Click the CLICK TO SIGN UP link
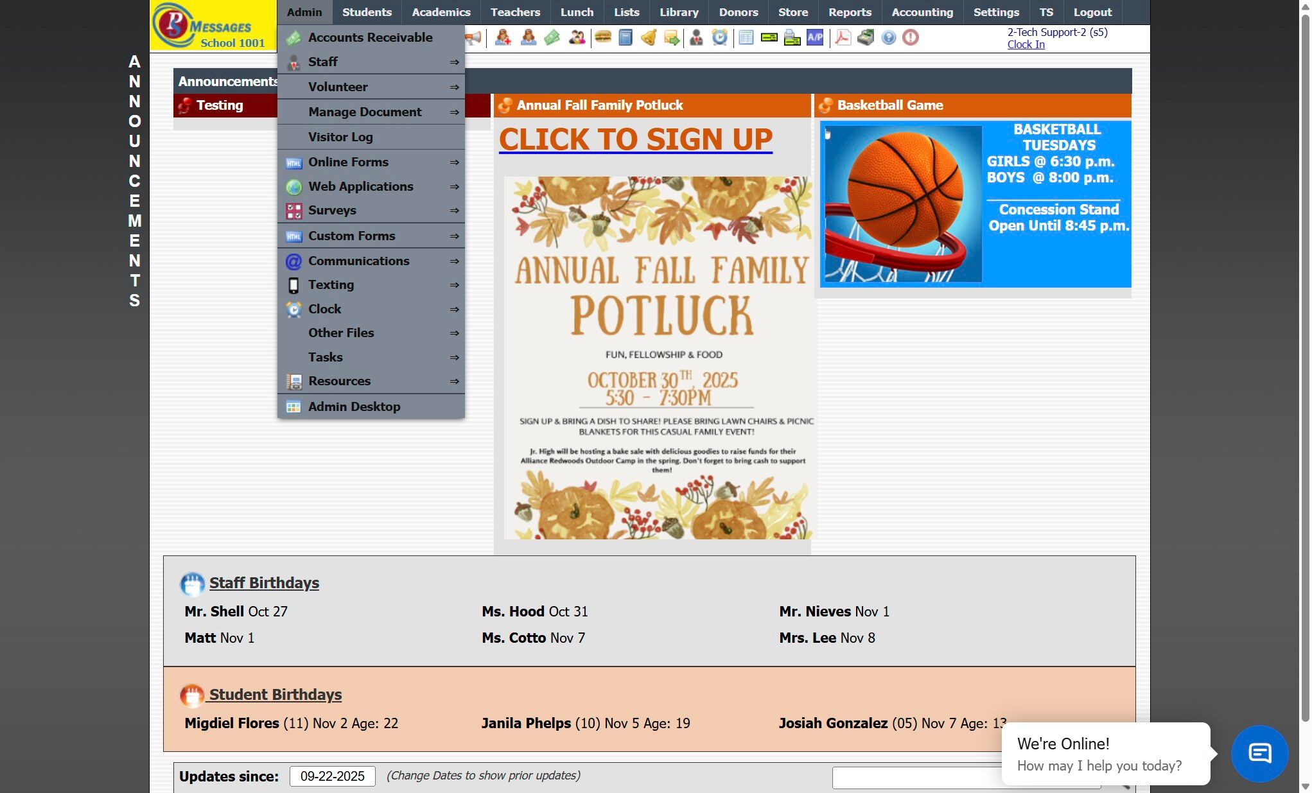Screen dimensions: 1312x793 pos(635,139)
